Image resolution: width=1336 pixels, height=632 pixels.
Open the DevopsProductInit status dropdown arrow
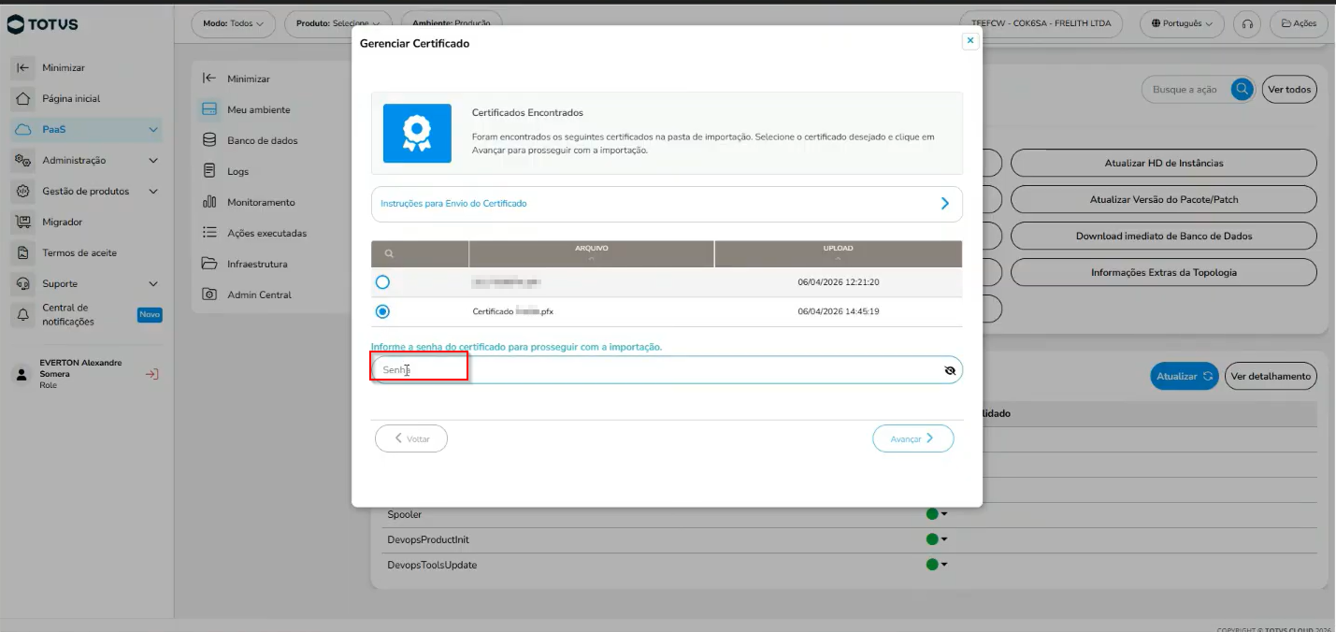pyautogui.click(x=944, y=539)
